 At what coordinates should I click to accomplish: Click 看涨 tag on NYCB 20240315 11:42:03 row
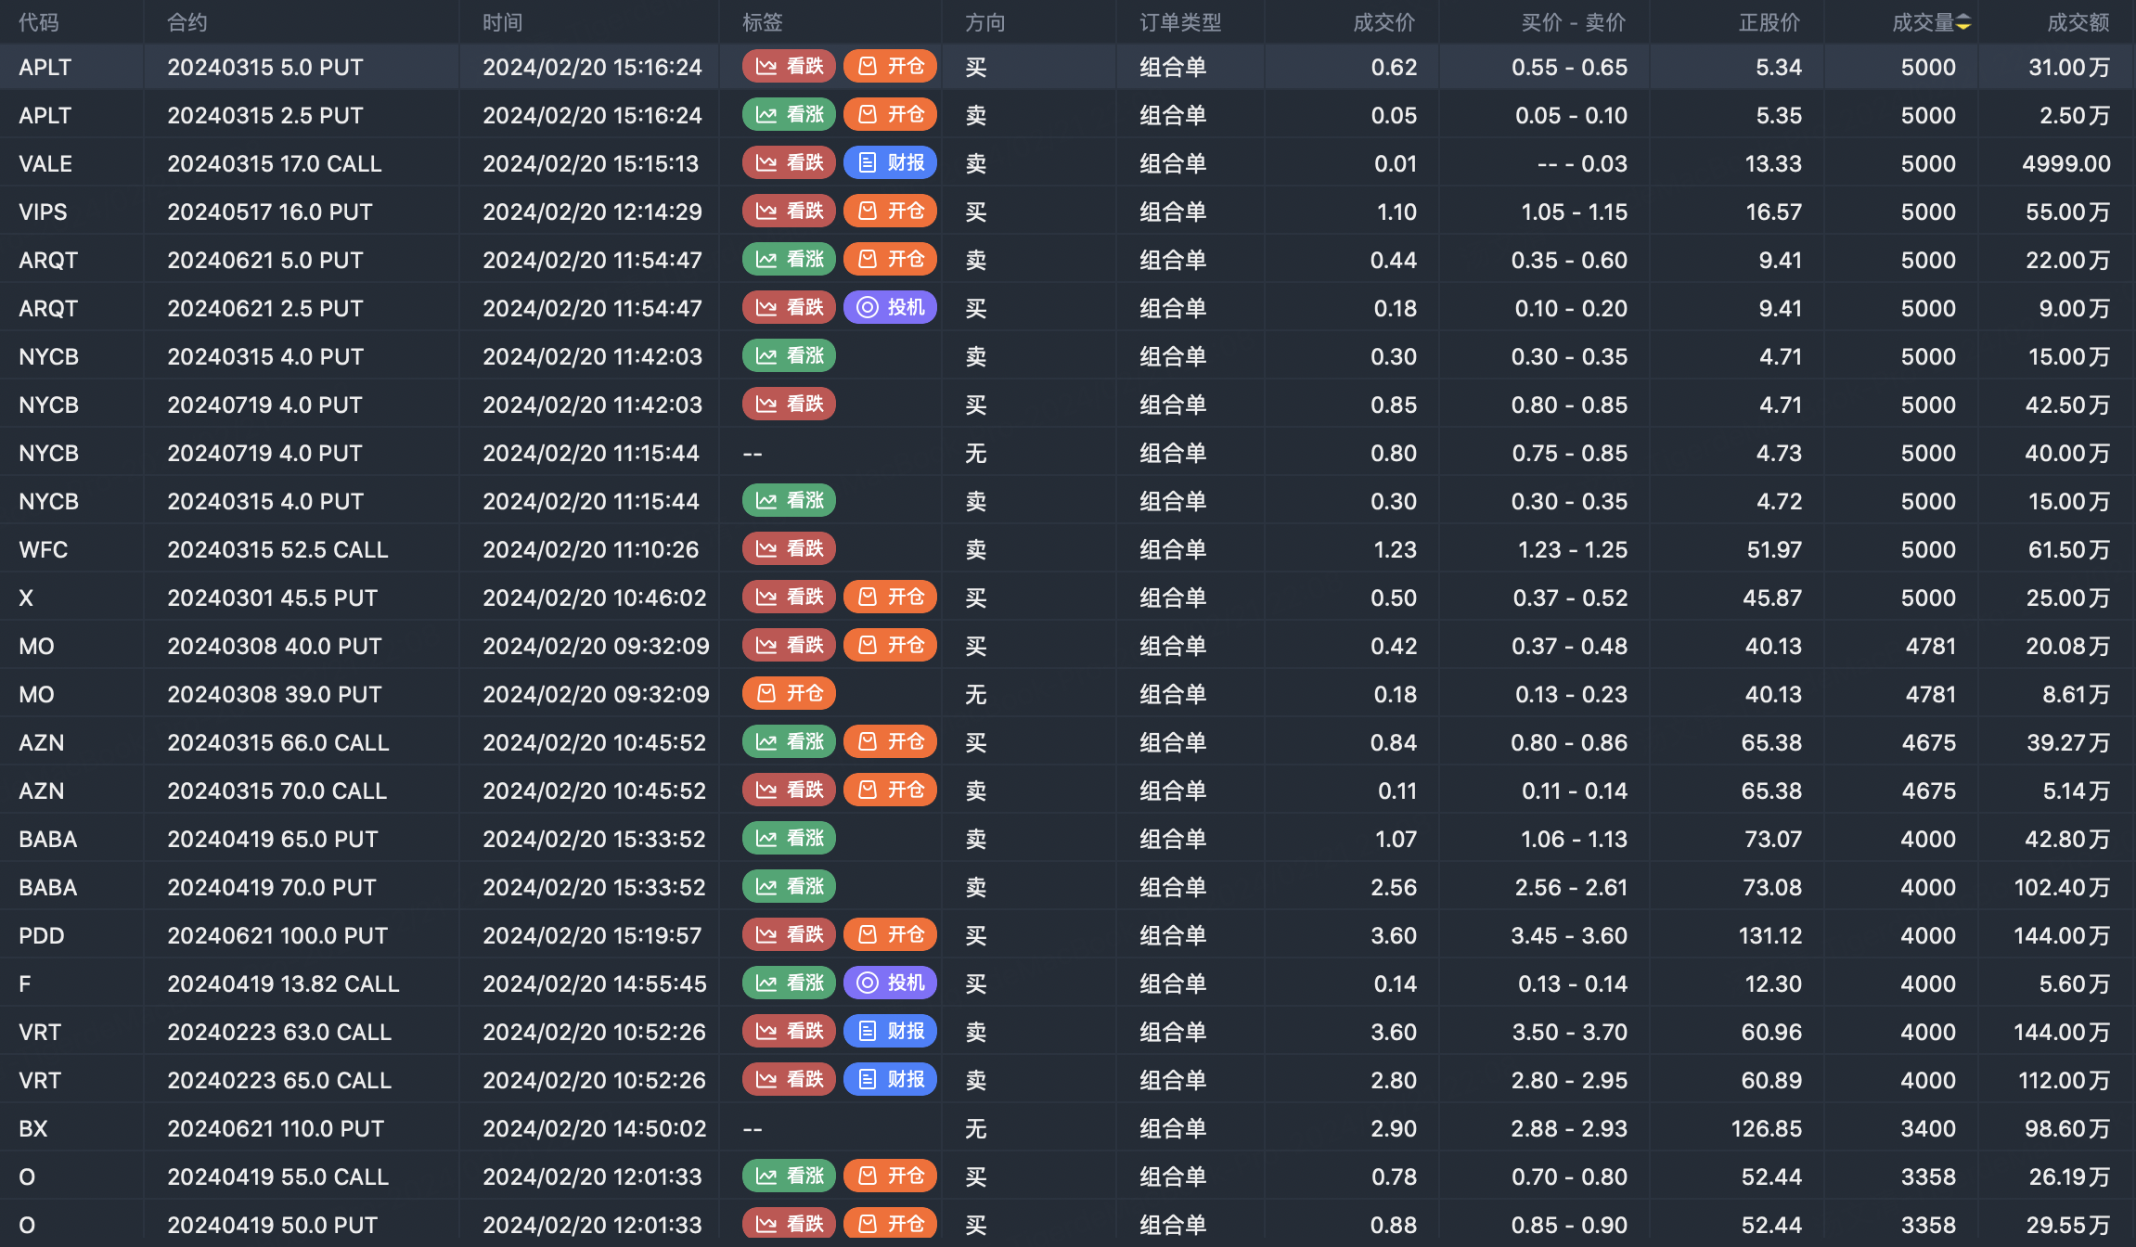[789, 356]
